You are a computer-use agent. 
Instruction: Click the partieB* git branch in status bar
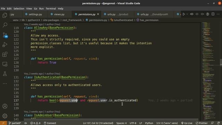pos(15,123)
